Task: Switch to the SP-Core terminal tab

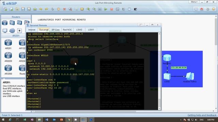Action: point(56,30)
